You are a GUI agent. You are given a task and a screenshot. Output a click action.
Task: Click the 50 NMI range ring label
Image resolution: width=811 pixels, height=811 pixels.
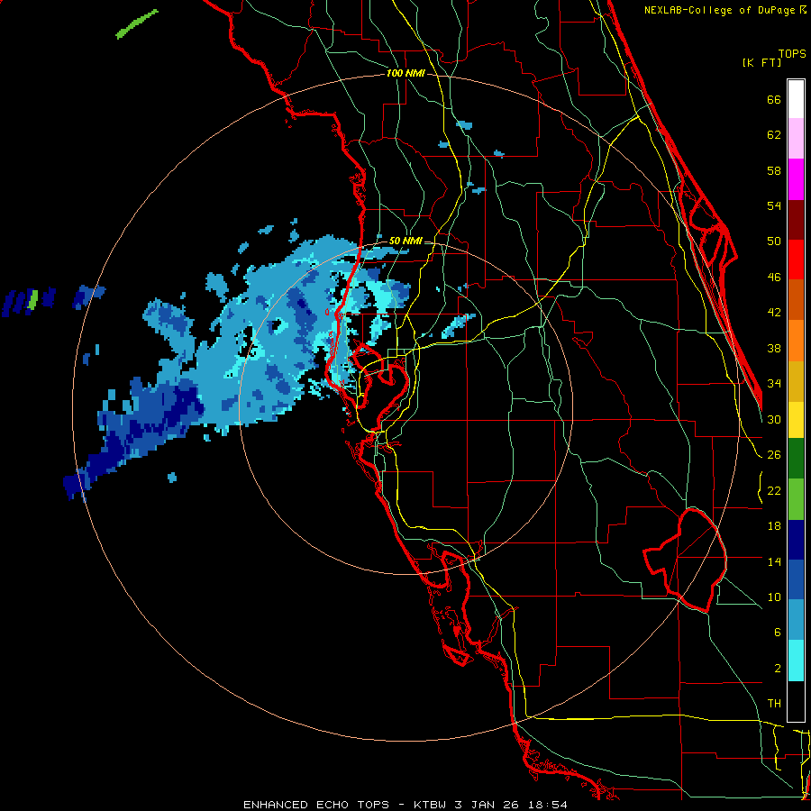(405, 241)
